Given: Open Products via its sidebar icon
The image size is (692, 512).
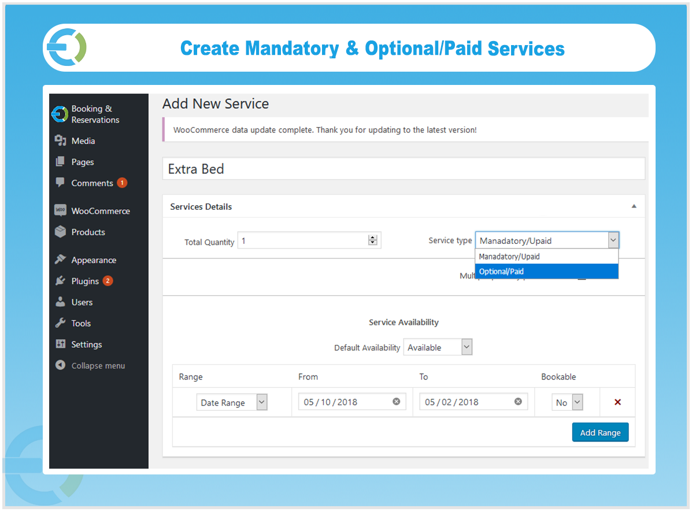Looking at the screenshot, I should 61,232.
